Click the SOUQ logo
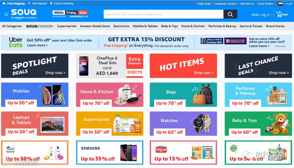The width and height of the screenshot is (294, 168). pos(24,14)
